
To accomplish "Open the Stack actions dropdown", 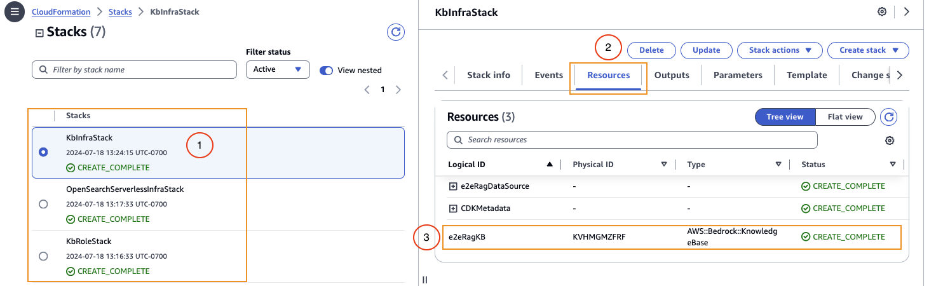I will pos(780,50).
